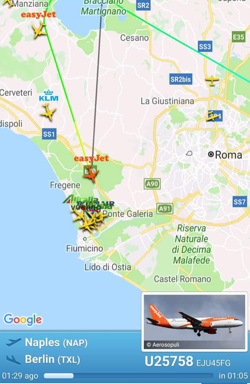This screenshot has height=384, width=250.
Task: Tap the Alitalia label over the airport
Action: pyautogui.click(x=81, y=200)
